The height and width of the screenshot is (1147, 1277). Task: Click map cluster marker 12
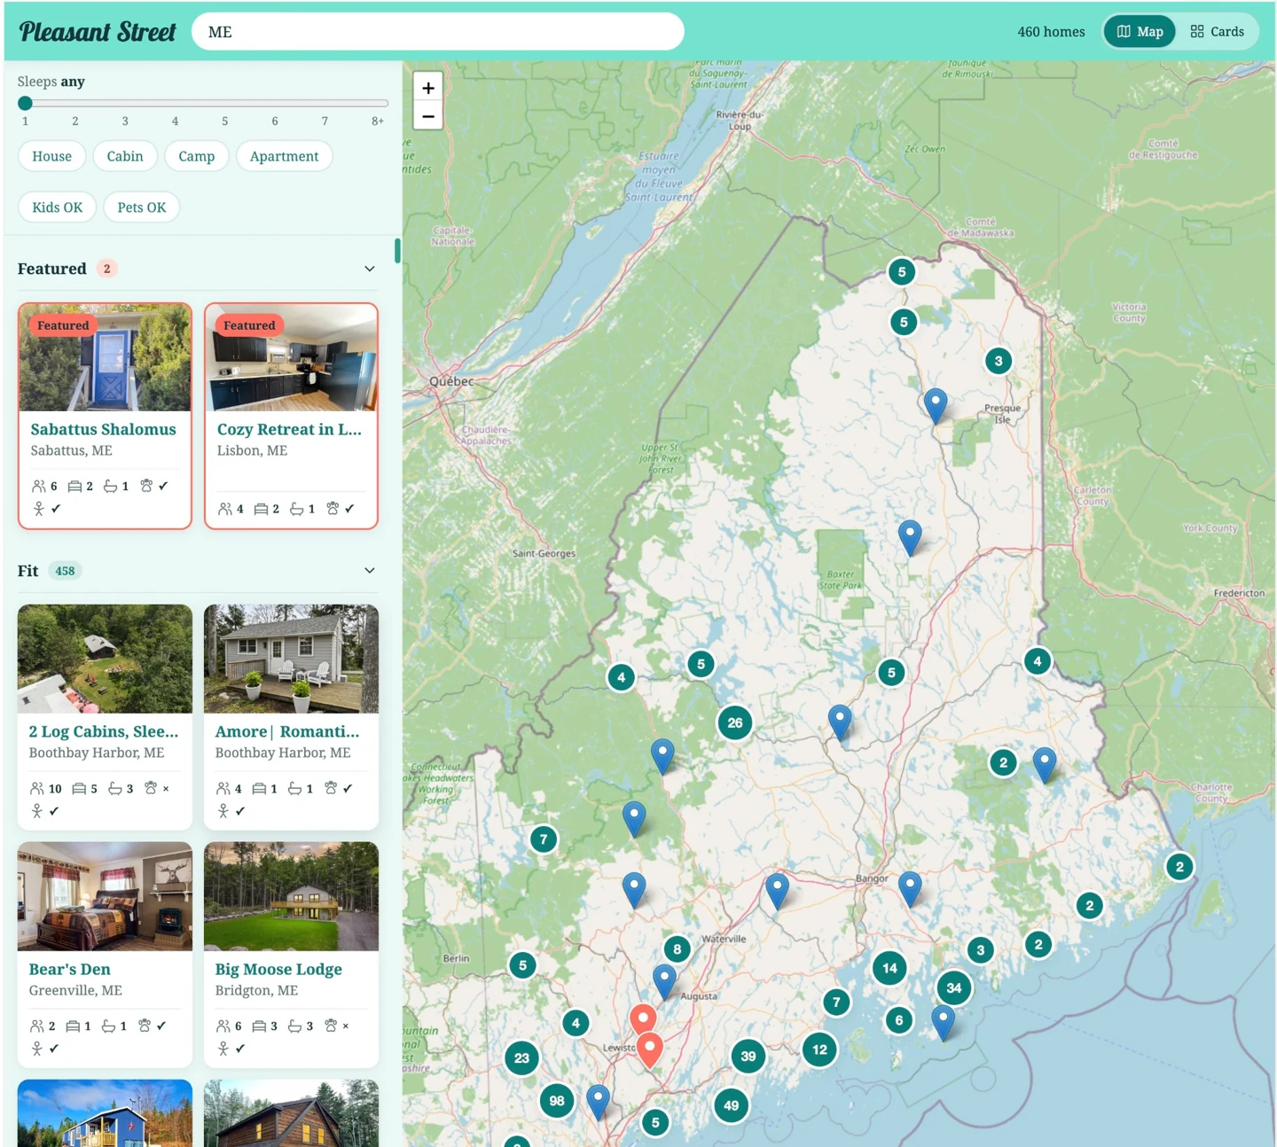tap(819, 1049)
